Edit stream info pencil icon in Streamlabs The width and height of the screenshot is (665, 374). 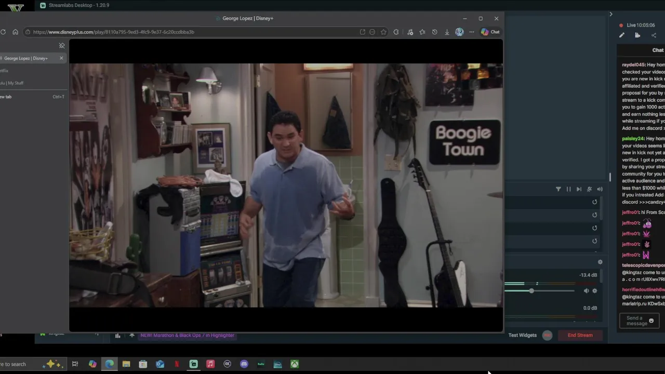[x=621, y=35]
